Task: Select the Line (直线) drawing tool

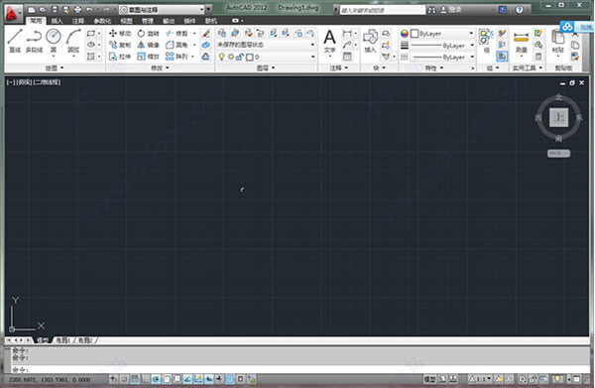Action: [15, 41]
